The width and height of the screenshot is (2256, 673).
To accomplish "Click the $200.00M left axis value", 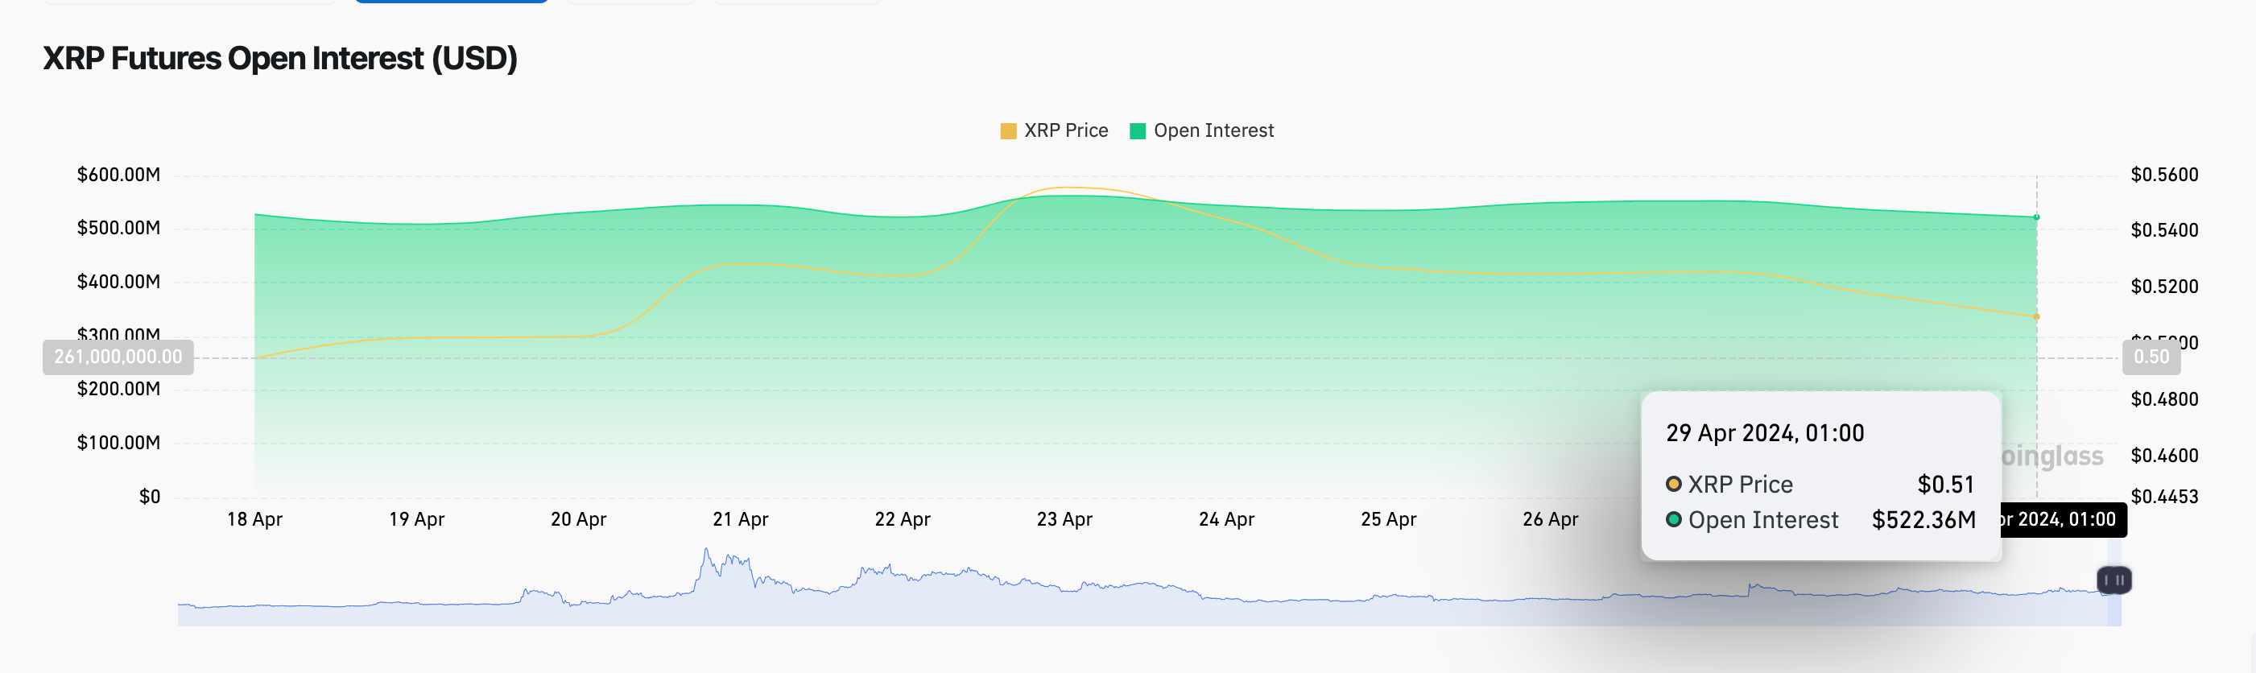I will [119, 389].
